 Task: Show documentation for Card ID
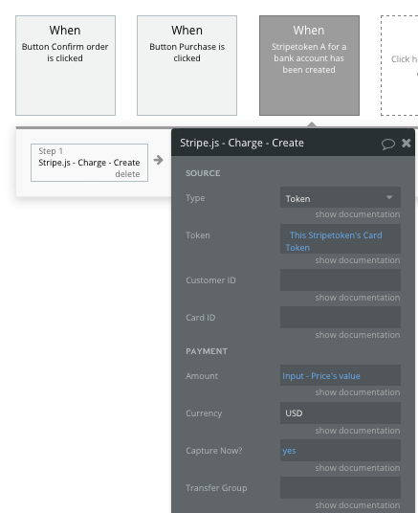[x=357, y=335]
